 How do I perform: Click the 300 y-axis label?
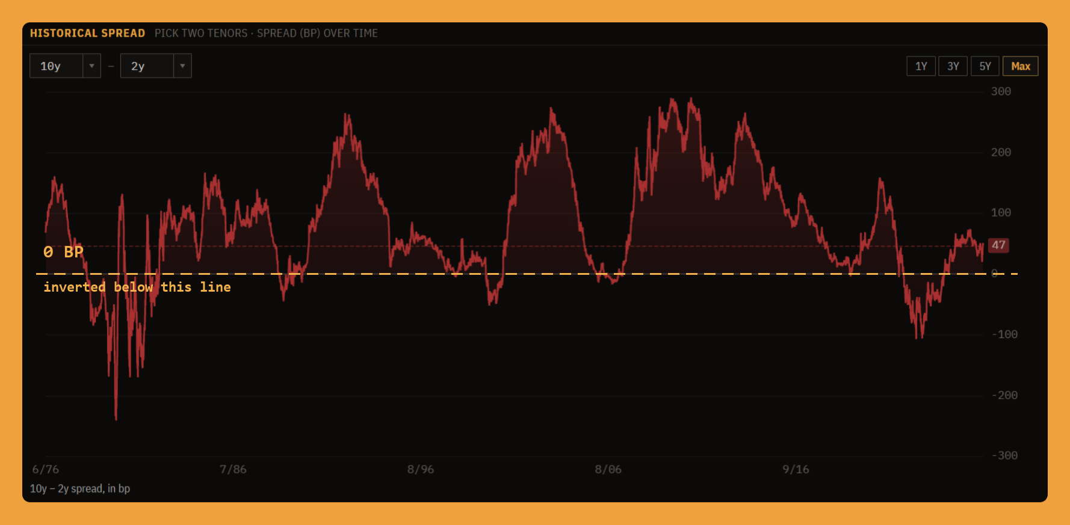[x=1001, y=91]
